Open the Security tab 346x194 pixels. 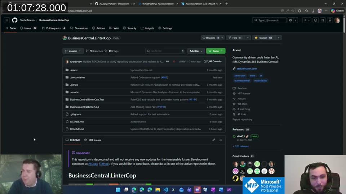click(130, 28)
